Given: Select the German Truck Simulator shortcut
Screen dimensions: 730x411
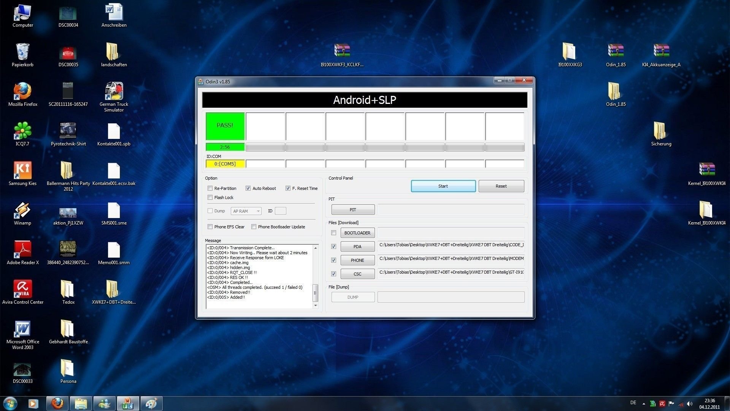Looking at the screenshot, I should [x=114, y=97].
